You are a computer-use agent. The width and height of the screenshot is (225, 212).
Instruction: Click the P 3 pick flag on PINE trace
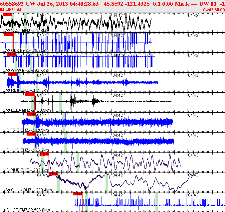[44, 154]
